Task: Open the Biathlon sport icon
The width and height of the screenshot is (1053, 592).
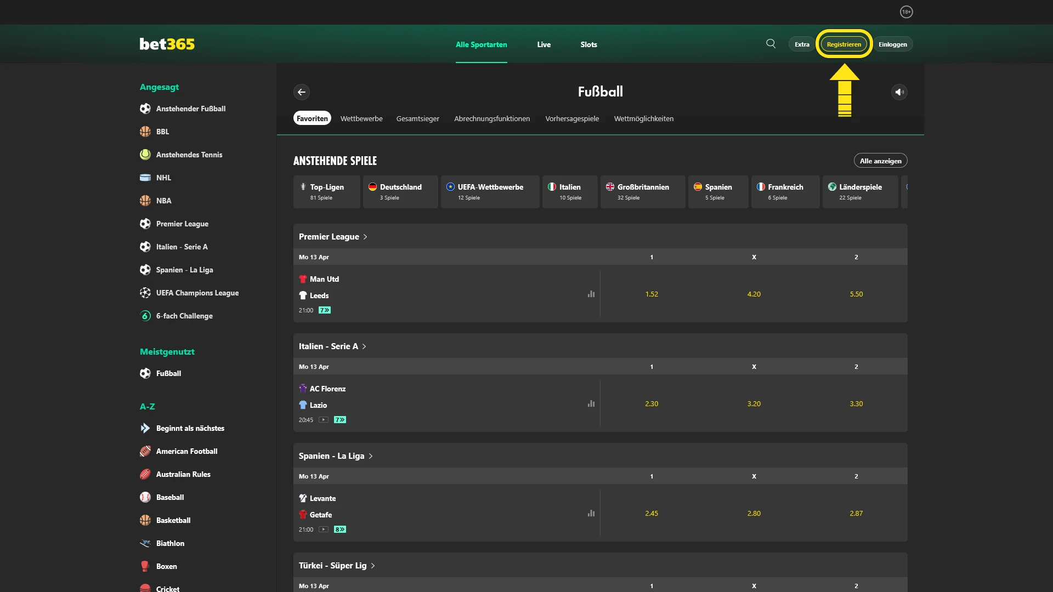Action: [145, 543]
